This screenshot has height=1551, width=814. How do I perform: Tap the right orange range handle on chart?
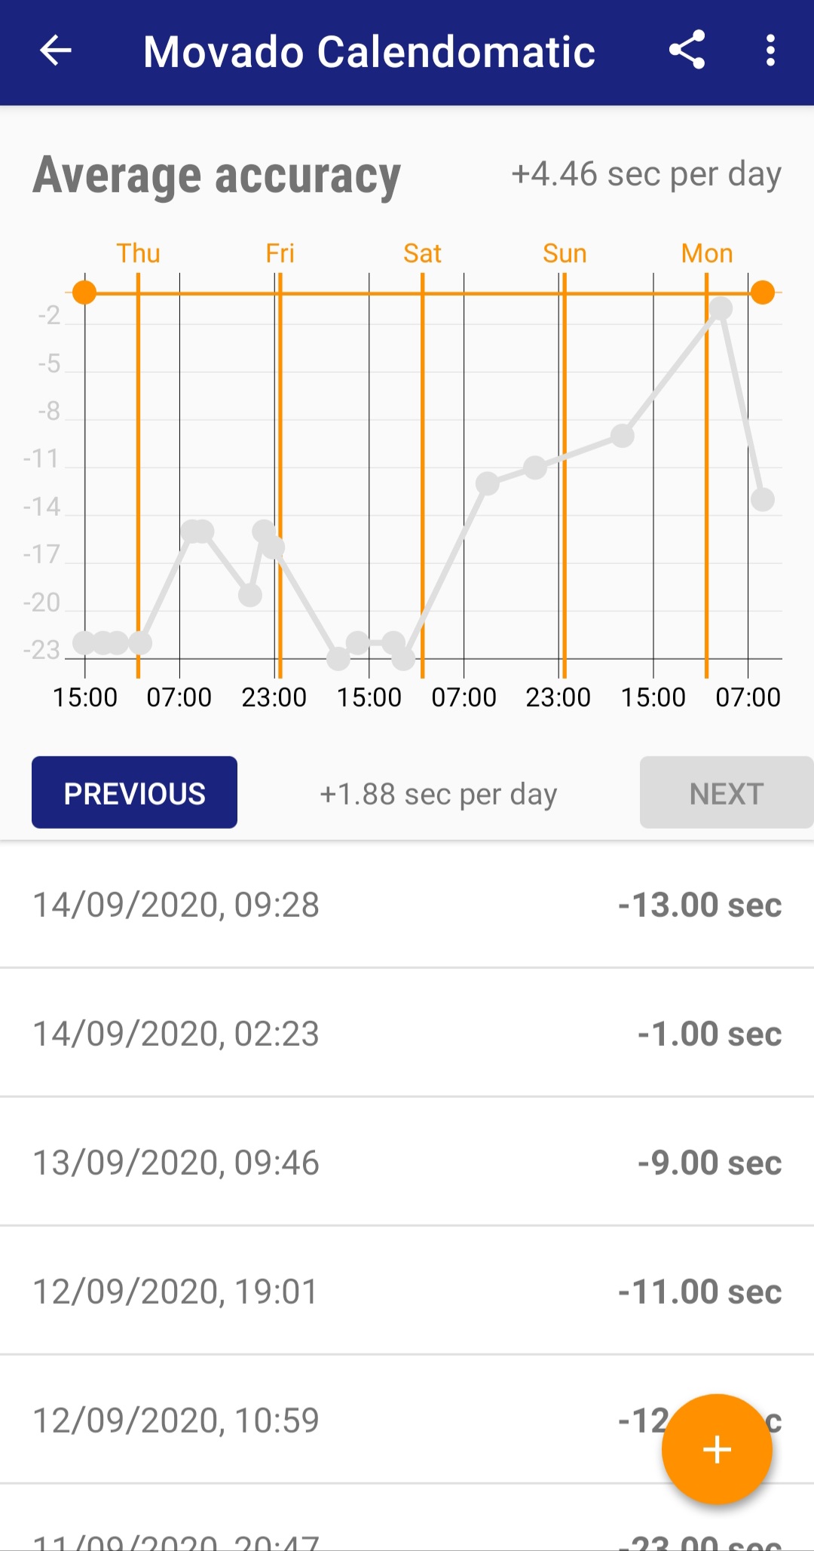click(x=763, y=292)
